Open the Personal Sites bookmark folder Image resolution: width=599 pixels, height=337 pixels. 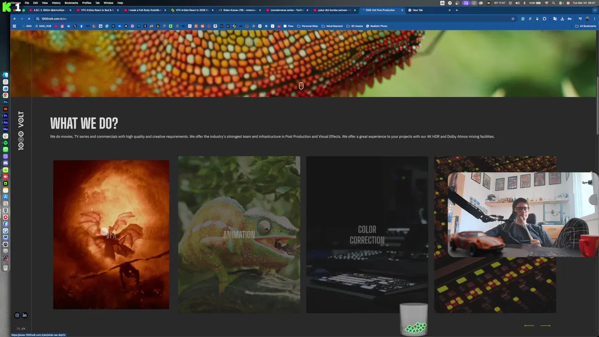(307, 26)
